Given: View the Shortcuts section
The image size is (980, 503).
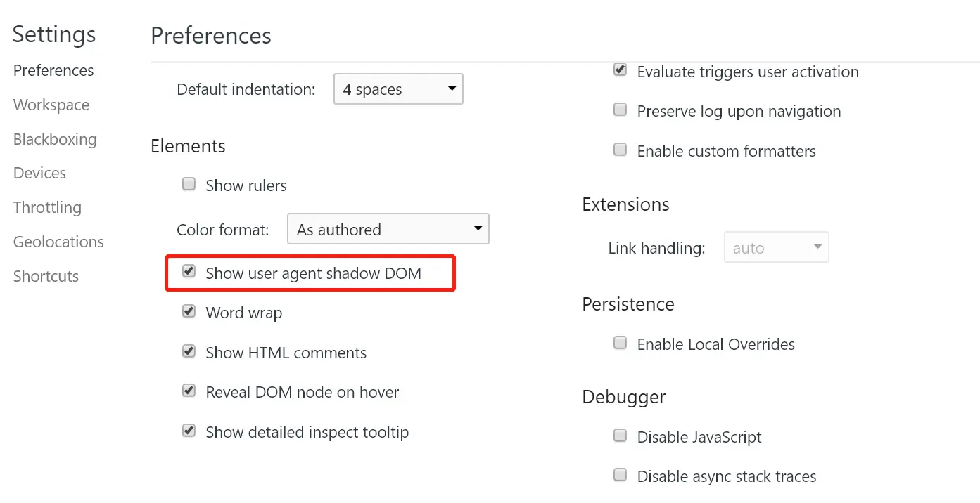Looking at the screenshot, I should pyautogui.click(x=46, y=276).
